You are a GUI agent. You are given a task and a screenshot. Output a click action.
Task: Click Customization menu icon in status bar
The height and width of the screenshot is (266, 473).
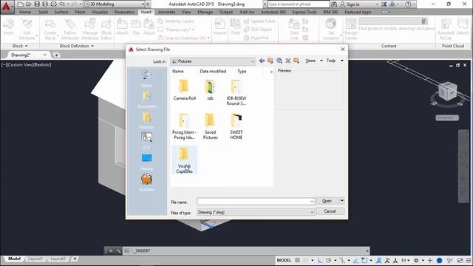click(469, 260)
